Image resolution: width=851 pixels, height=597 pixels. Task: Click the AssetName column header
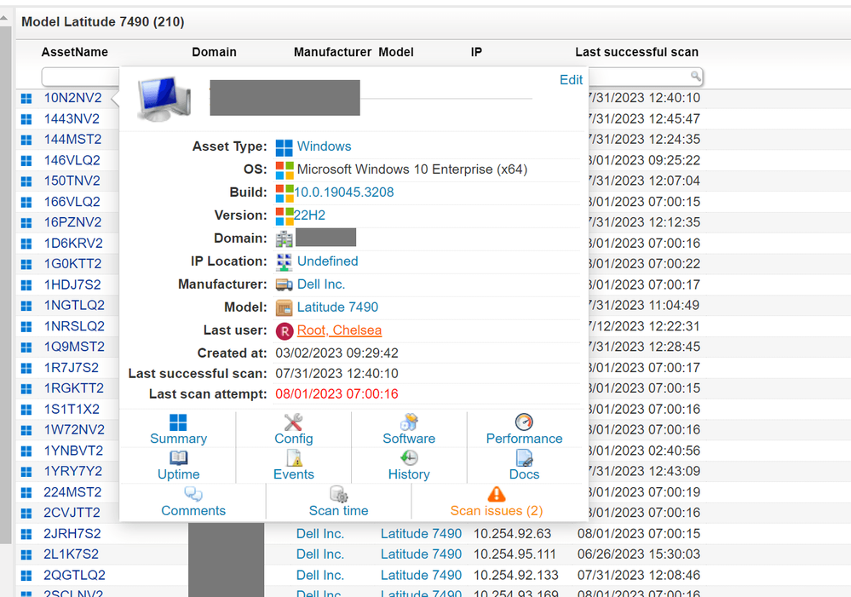coord(75,52)
